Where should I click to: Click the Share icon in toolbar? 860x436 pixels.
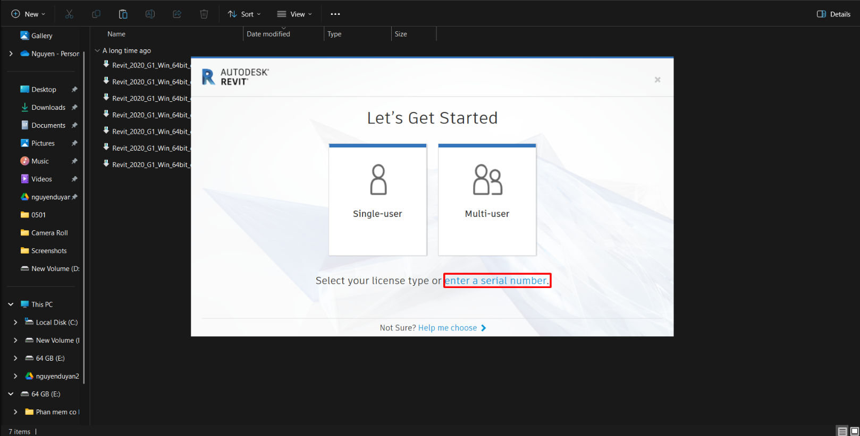(177, 14)
